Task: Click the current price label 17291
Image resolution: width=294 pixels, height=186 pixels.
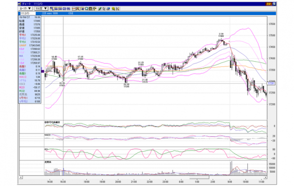Action: 271,83
